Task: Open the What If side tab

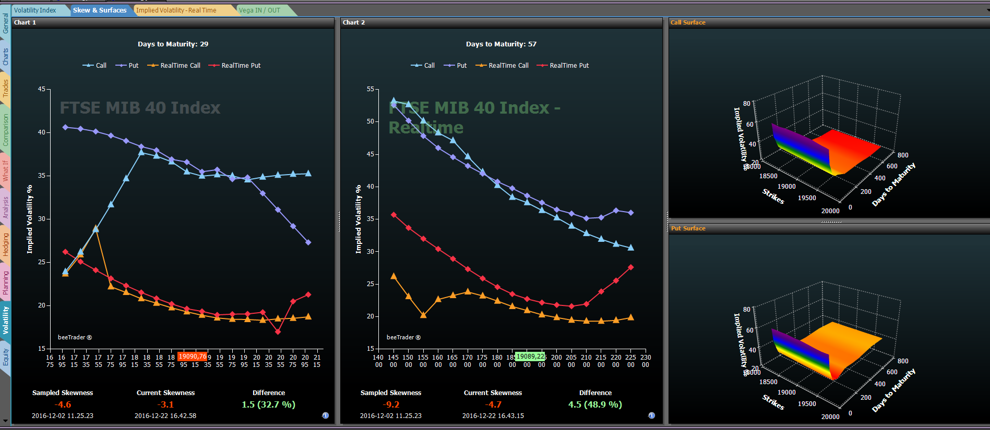Action: [5, 170]
